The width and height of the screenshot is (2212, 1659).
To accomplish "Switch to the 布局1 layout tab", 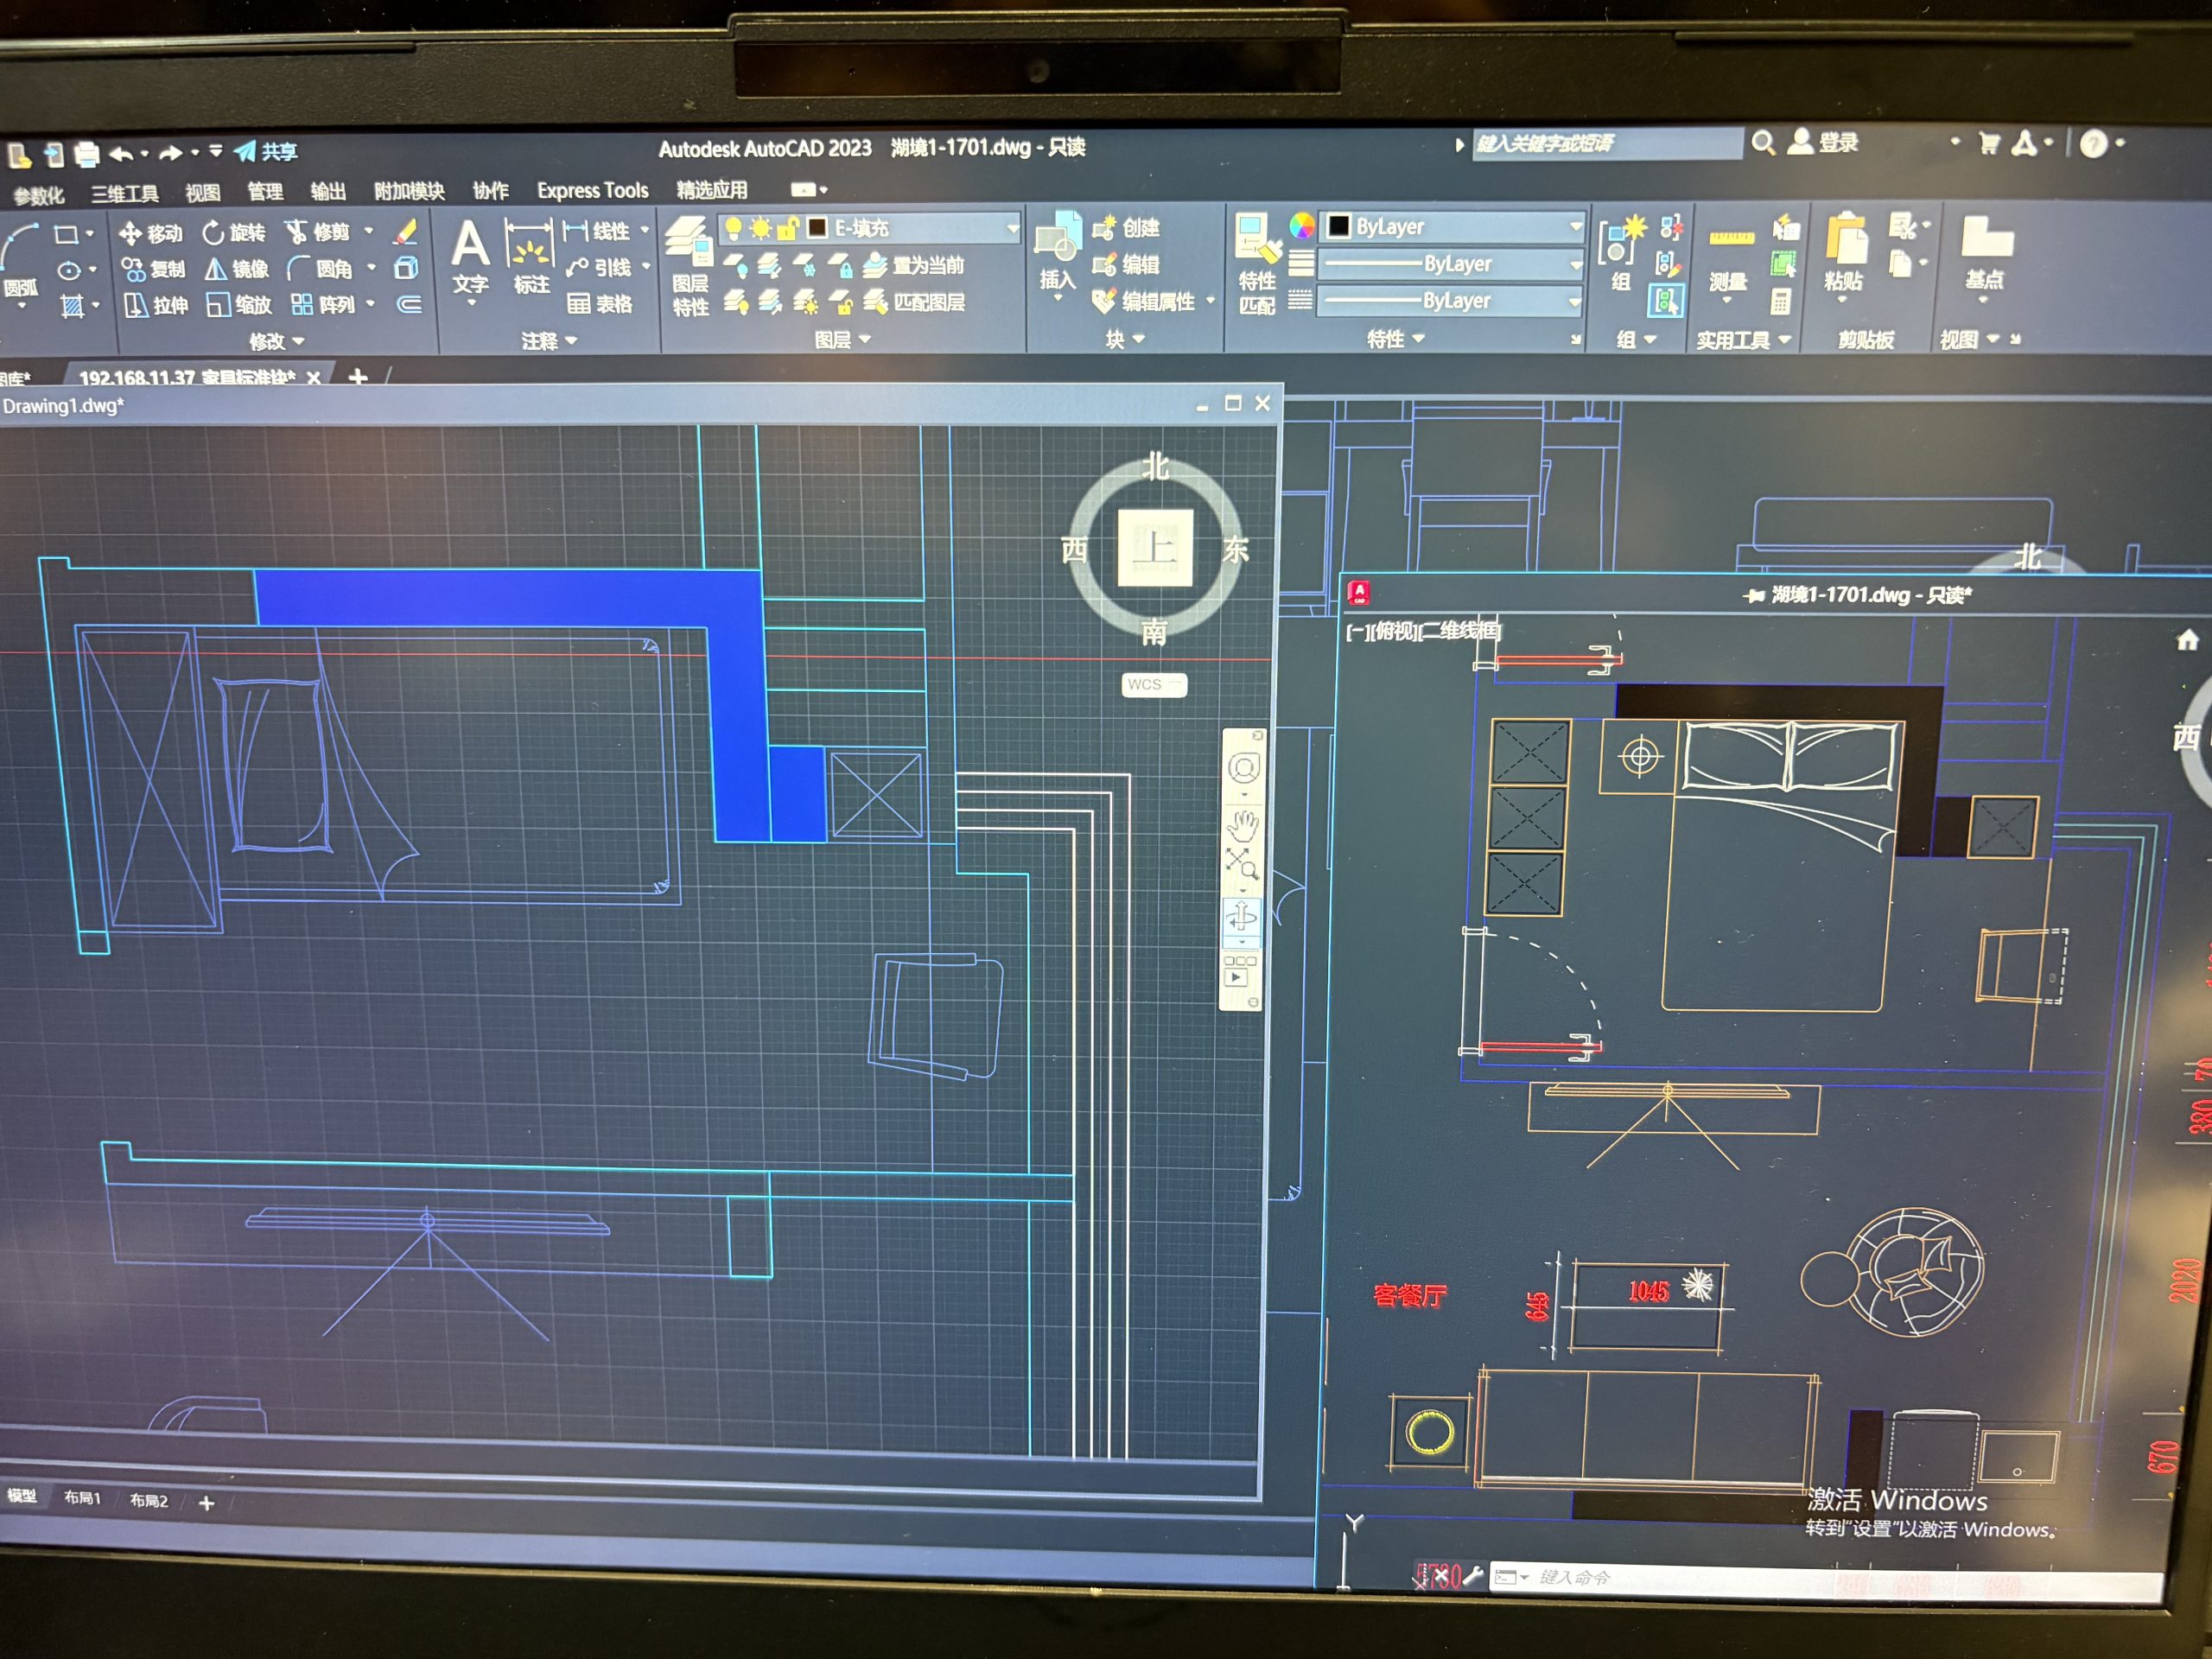I will [82, 1498].
